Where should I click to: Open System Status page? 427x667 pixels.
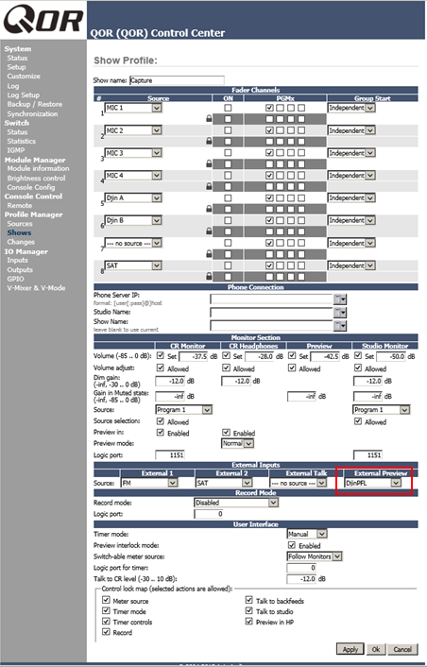click(x=17, y=58)
